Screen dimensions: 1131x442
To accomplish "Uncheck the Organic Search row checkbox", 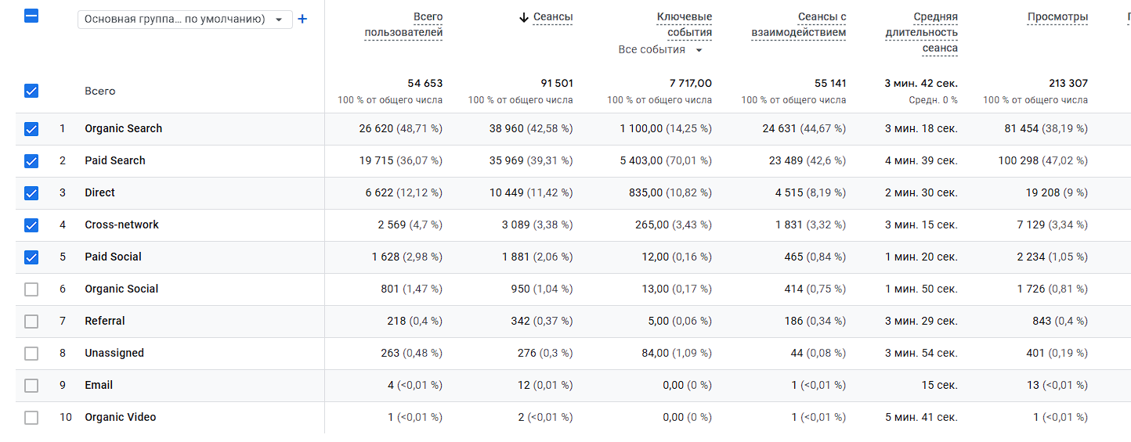I will (x=31, y=129).
